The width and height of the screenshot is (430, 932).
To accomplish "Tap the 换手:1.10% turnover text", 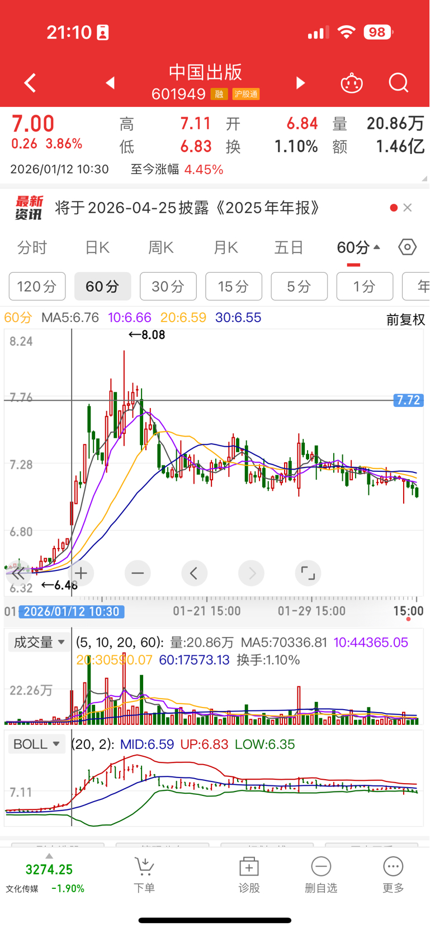I will [x=268, y=660].
